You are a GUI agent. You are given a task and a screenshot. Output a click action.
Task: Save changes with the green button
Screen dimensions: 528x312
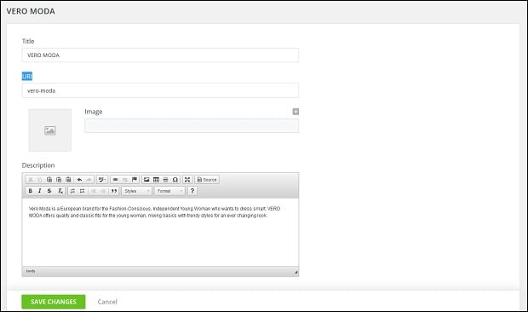pyautogui.click(x=54, y=302)
